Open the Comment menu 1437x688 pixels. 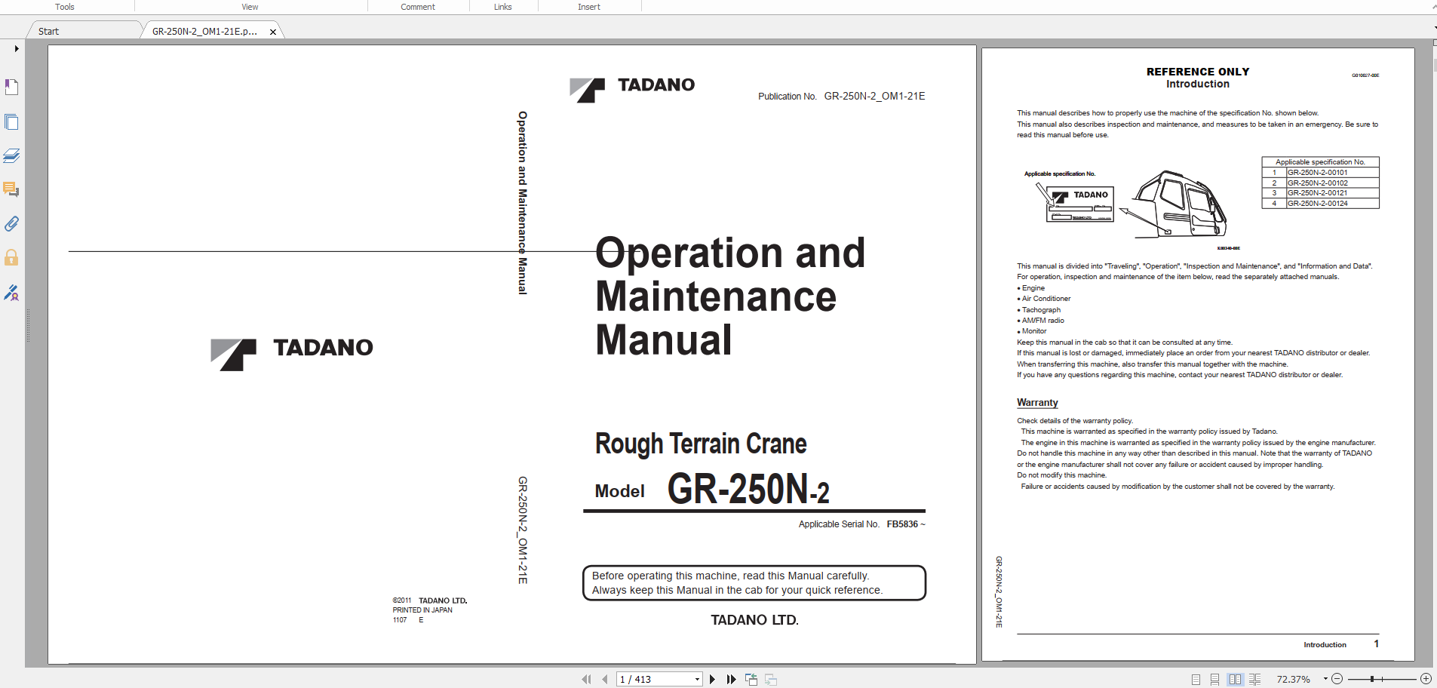tap(418, 7)
